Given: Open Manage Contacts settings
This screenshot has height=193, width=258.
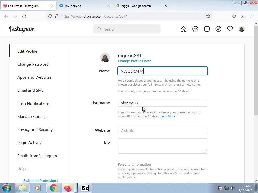Looking at the screenshot, I should (33, 117).
